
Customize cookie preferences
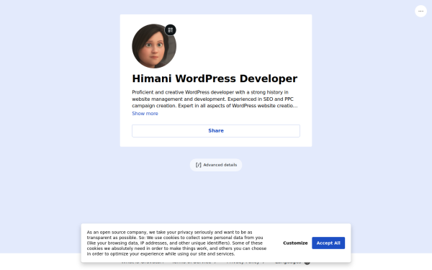click(x=295, y=243)
